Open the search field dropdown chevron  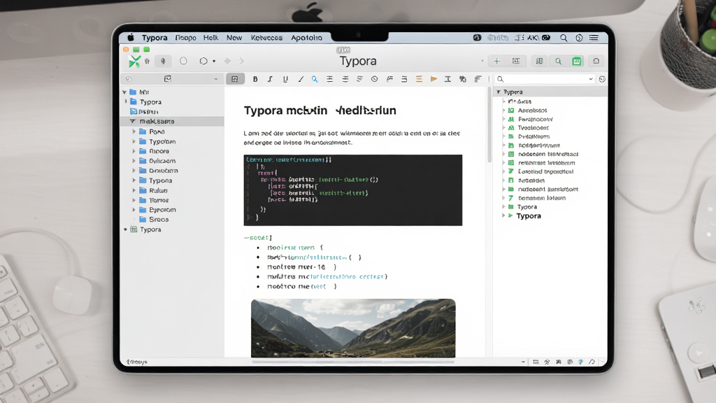pos(590,79)
